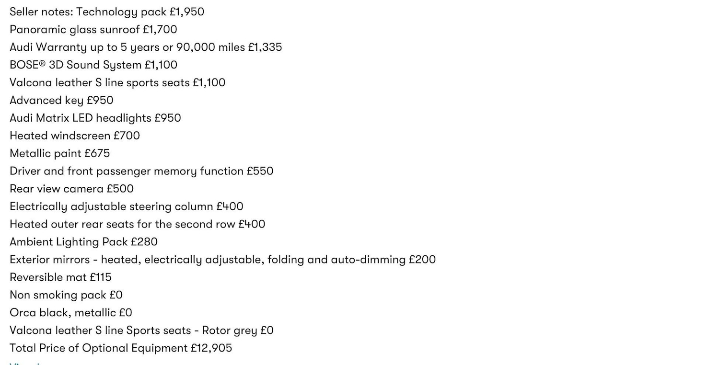Click Total Price of Optional Equipment line
Screen dimensions: 719x365
121,348
